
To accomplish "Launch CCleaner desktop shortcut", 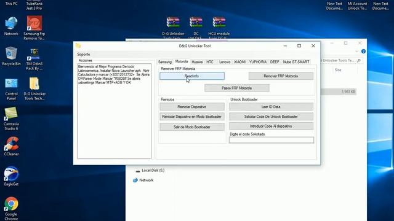I will tap(11, 146).
